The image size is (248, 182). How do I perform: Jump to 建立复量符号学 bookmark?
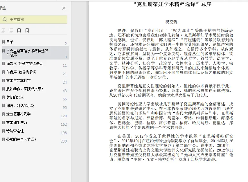18,114
